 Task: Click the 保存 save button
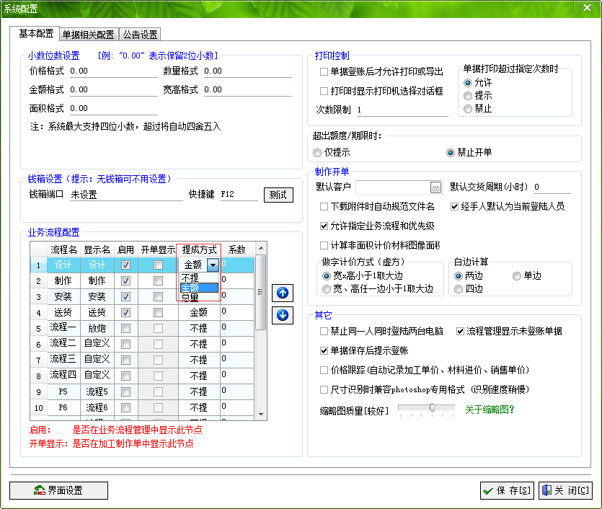pyautogui.click(x=507, y=490)
